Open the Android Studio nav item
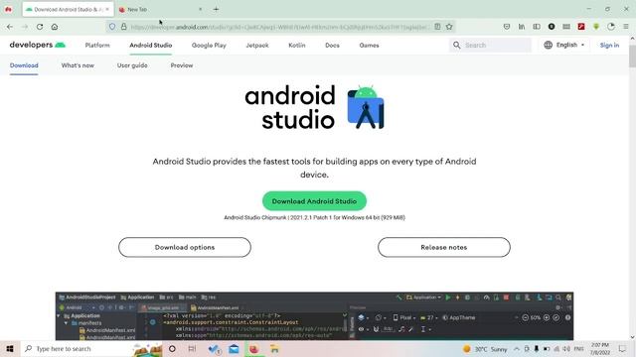636x357 pixels. pos(151,46)
